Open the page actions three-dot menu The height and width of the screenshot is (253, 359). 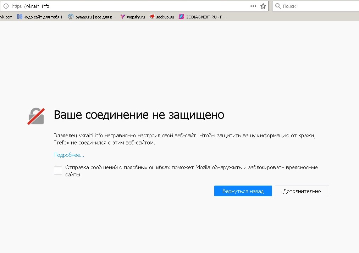click(253, 6)
